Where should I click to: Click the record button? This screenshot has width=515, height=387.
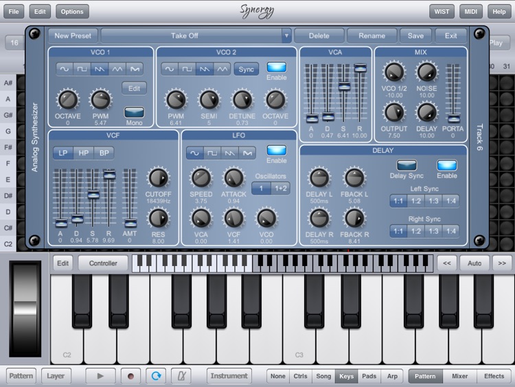click(130, 376)
